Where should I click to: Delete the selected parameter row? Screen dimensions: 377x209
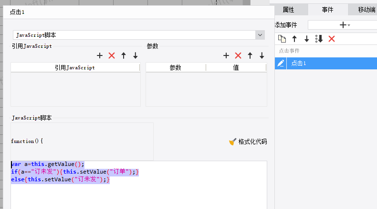click(238, 55)
